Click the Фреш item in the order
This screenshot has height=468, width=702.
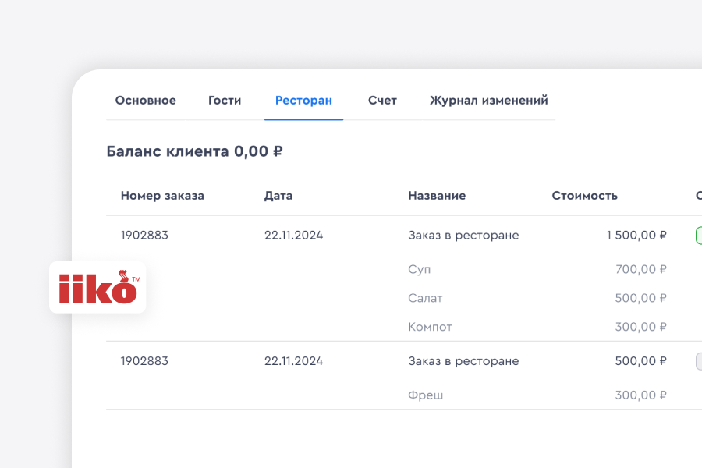tap(425, 395)
